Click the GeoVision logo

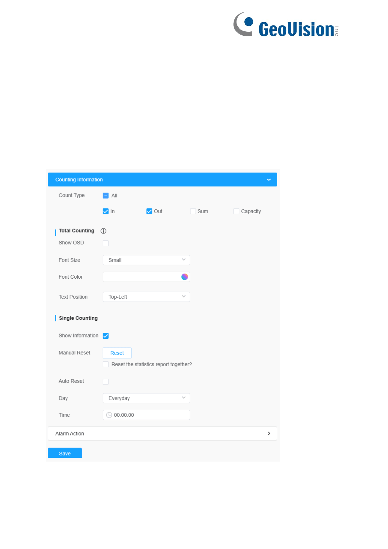[x=286, y=24]
